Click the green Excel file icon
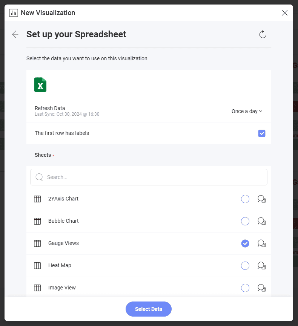298x326 pixels. coord(40,85)
